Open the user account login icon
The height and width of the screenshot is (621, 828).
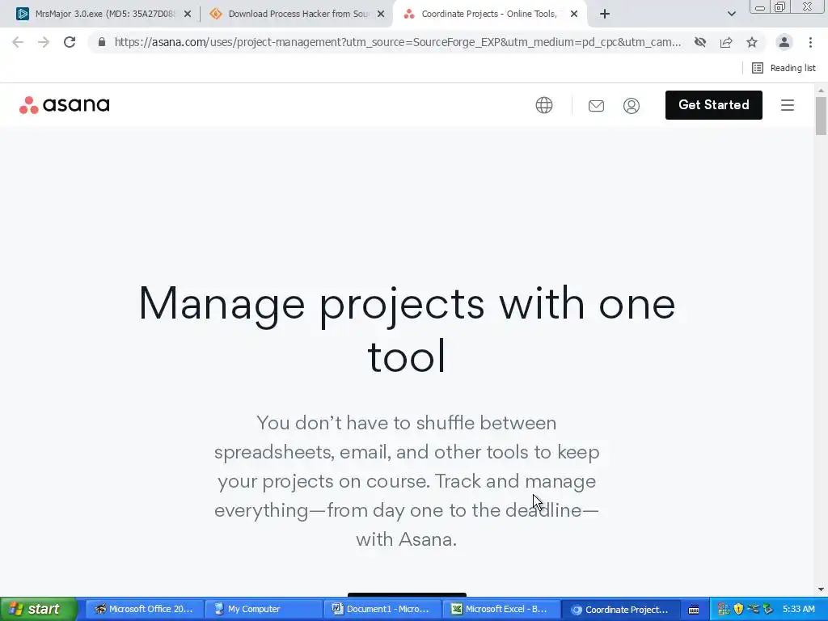tap(631, 106)
